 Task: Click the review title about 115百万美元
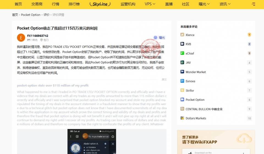(x=57, y=28)
